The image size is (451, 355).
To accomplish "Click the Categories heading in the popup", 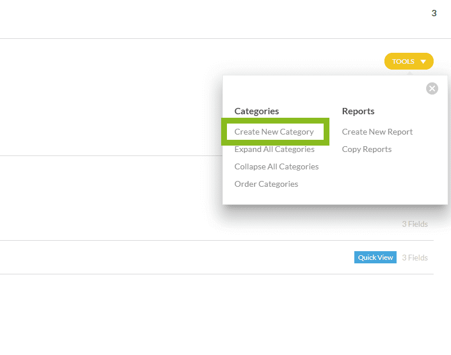I will point(256,111).
